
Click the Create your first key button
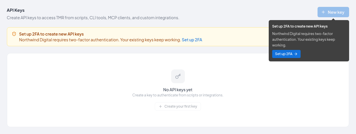pyautogui.click(x=178, y=106)
